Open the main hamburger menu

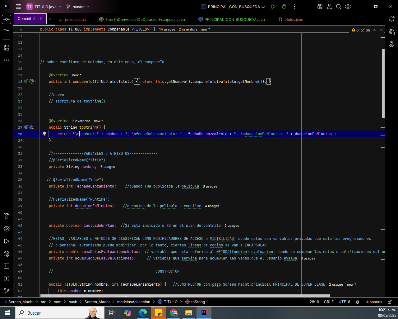tap(19, 7)
